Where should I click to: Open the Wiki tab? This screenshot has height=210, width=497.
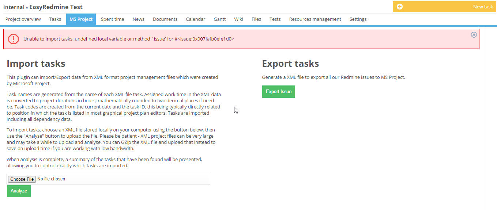tap(238, 19)
